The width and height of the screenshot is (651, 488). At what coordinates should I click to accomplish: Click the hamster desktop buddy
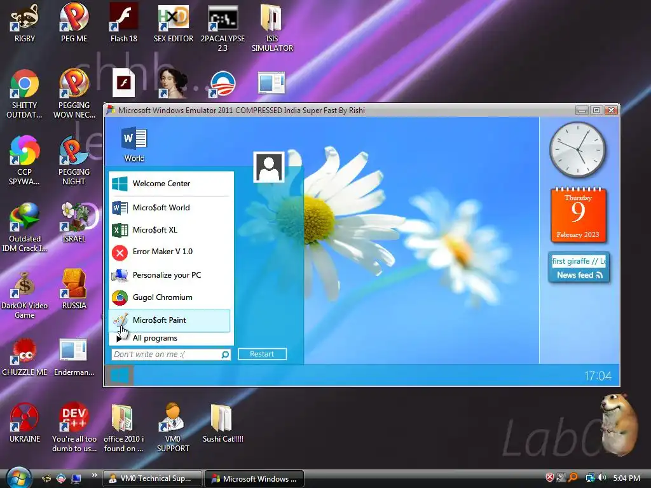[619, 424]
